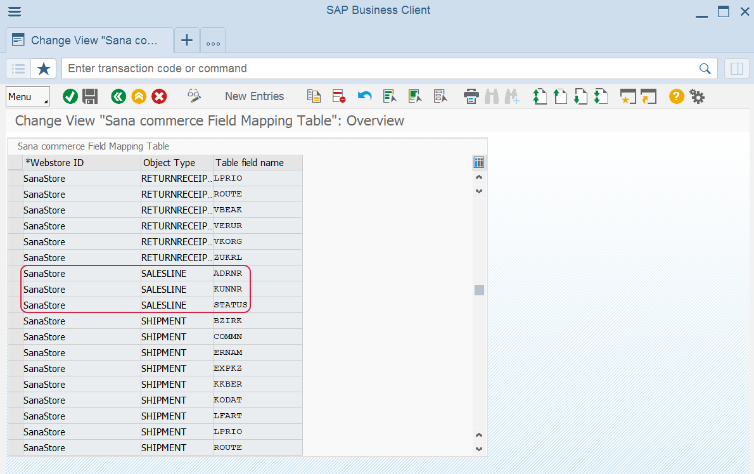754x474 pixels.
Task: Click the green checkmark Enter icon
Action: 70,96
